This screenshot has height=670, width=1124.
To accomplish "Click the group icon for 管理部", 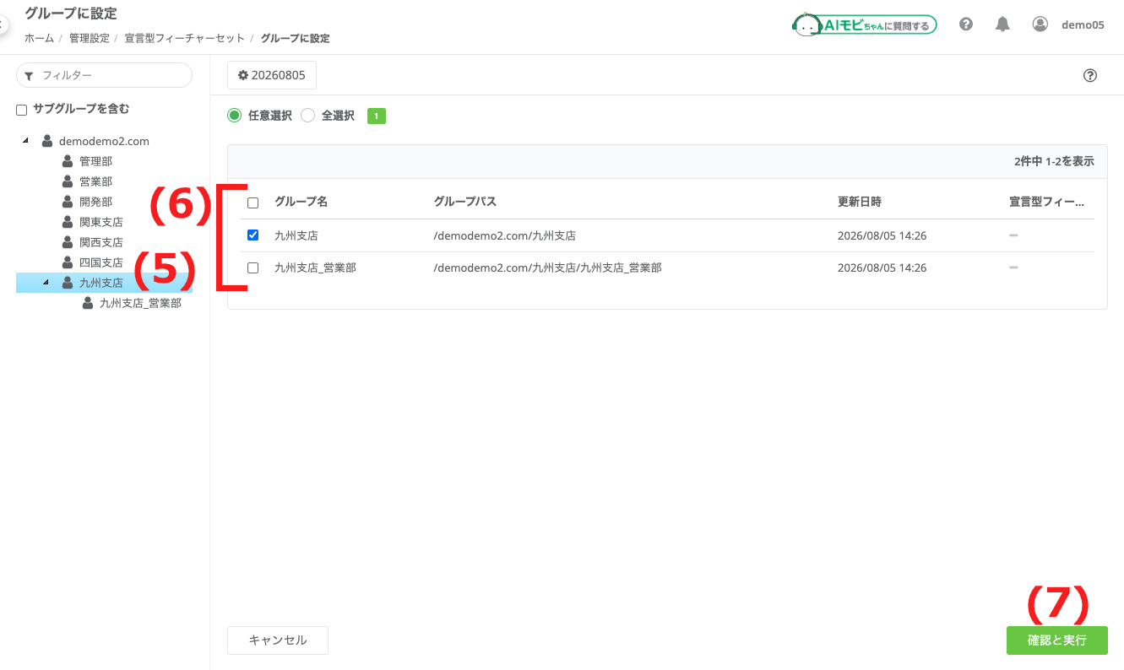I will click(x=68, y=161).
